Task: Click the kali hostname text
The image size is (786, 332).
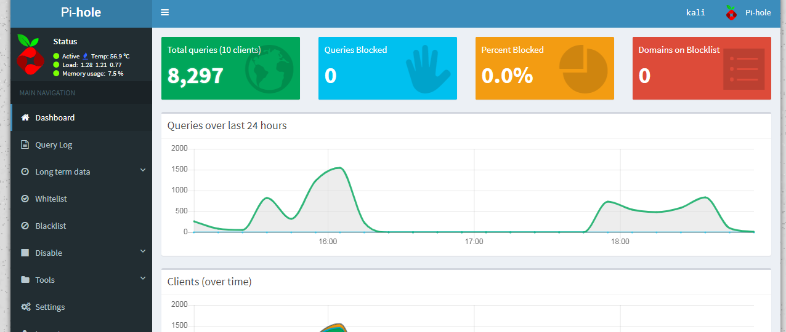Action: coord(695,12)
